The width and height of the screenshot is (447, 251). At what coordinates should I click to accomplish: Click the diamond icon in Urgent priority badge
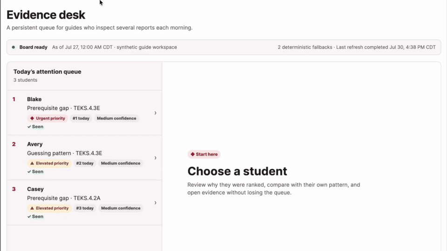point(32,118)
